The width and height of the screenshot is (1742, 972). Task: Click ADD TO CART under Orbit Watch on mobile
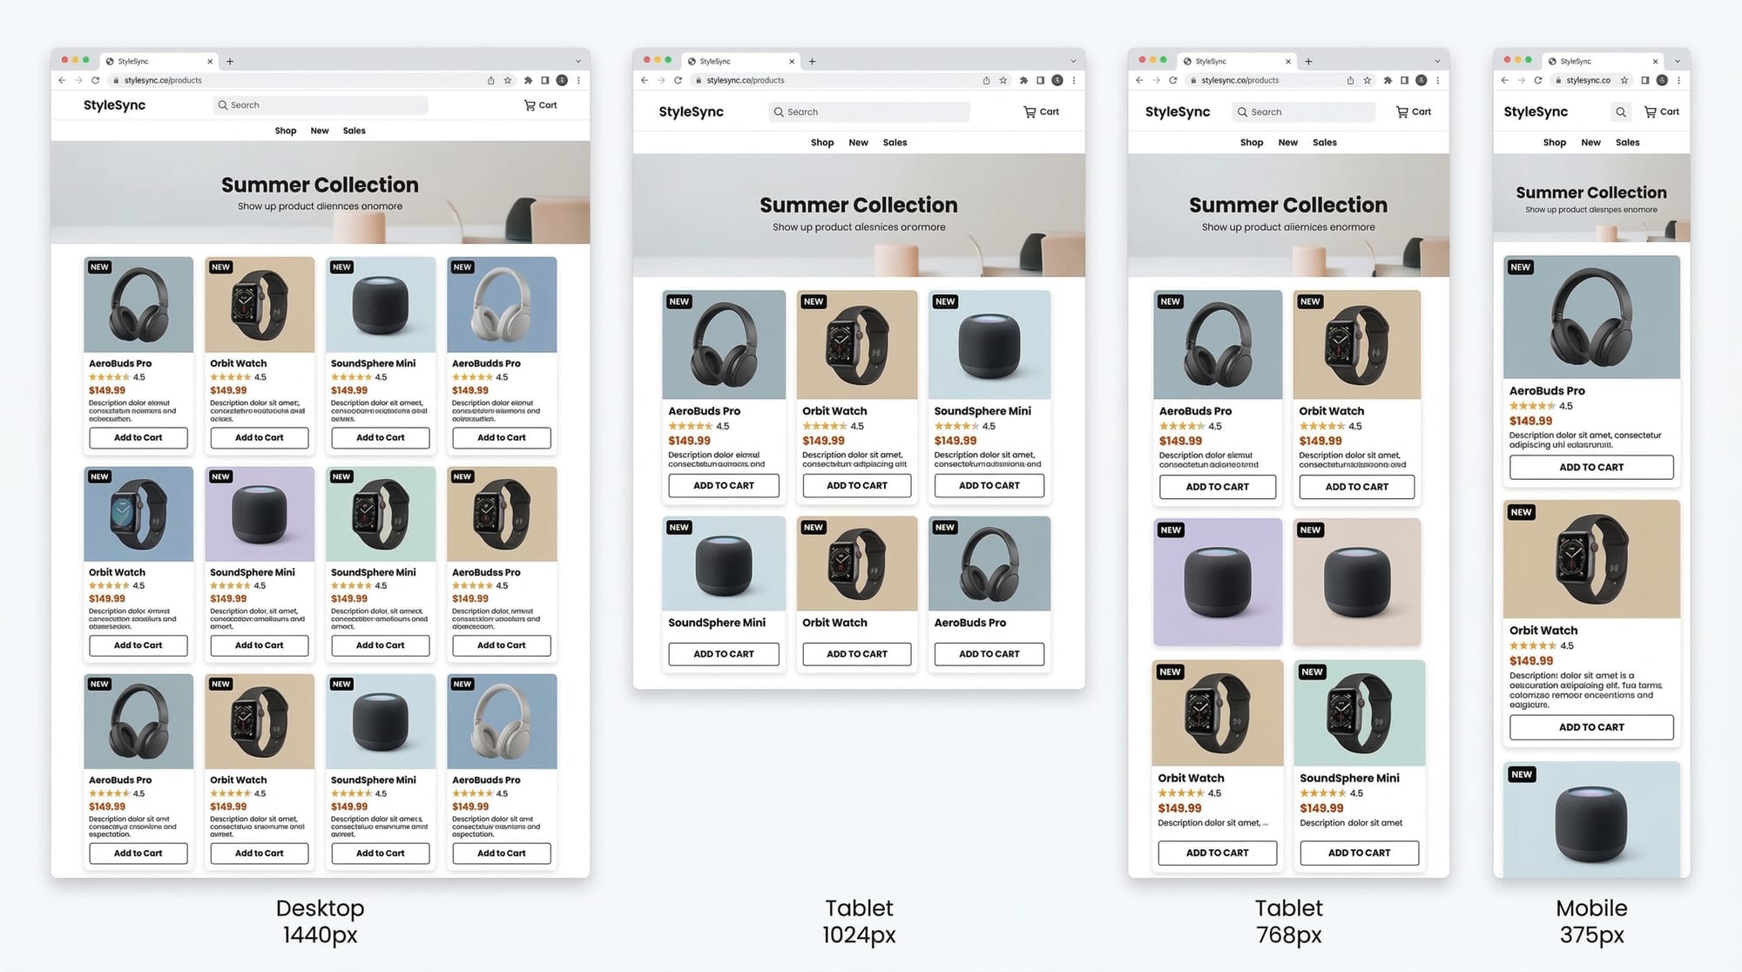[1591, 727]
